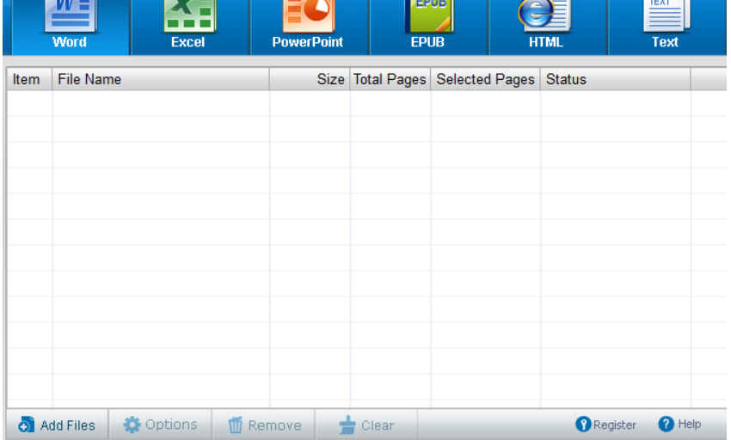Image resolution: width=731 pixels, height=440 pixels.
Task: Choose the Excel conversion format
Action: click(x=189, y=26)
